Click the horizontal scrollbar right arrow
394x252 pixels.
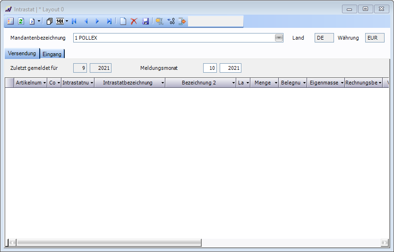385,243
